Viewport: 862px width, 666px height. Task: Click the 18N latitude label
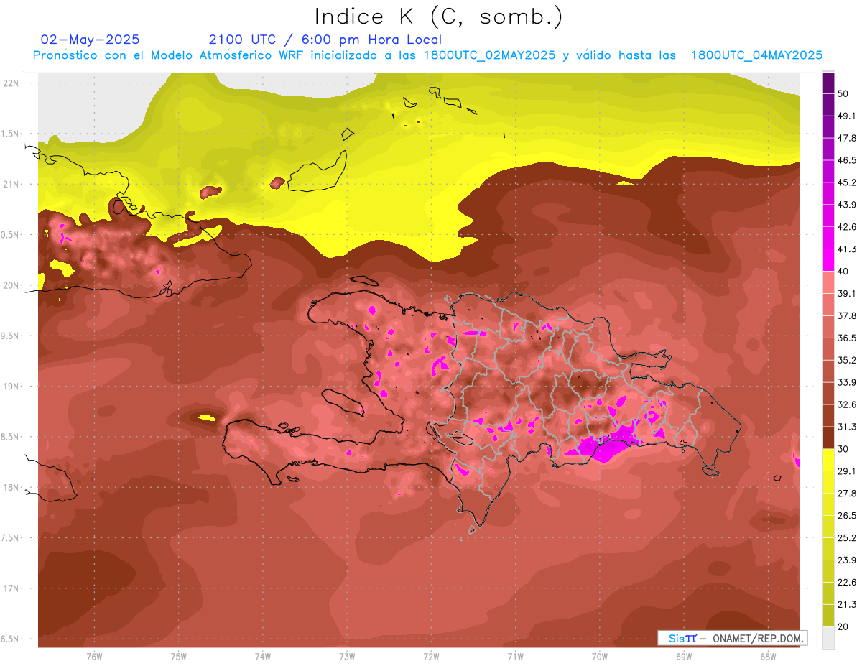pyautogui.click(x=12, y=487)
